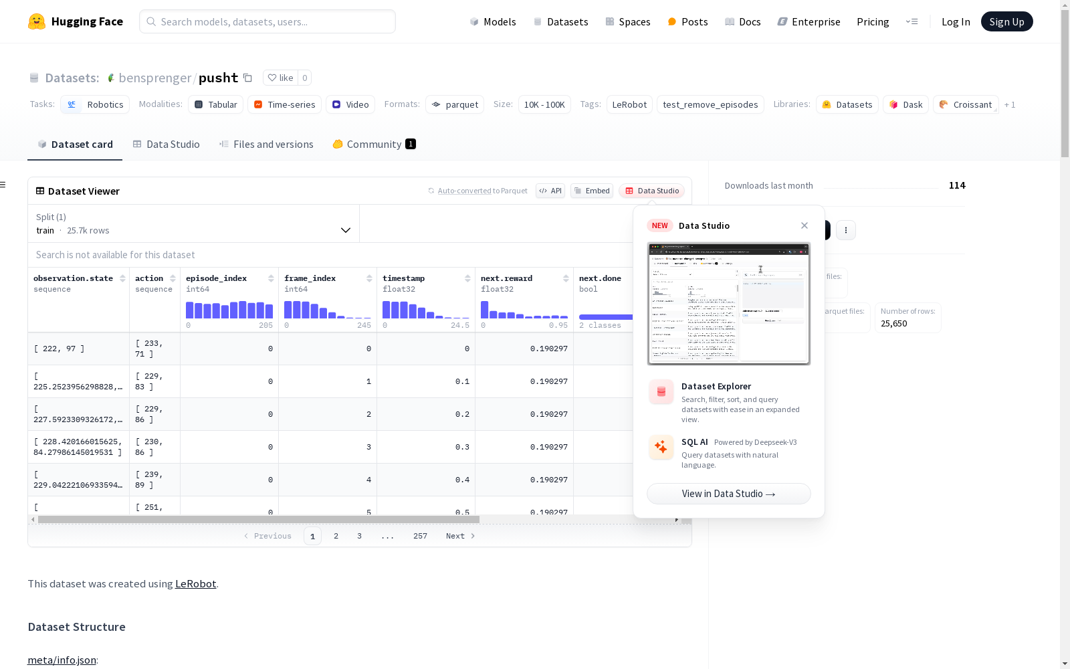
Task: Sort the episode_index column
Action: click(x=271, y=278)
